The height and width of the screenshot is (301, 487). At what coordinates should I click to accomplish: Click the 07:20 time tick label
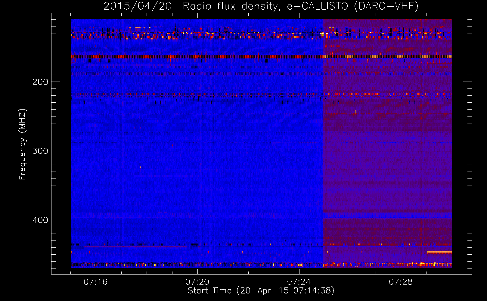pyautogui.click(x=197, y=282)
